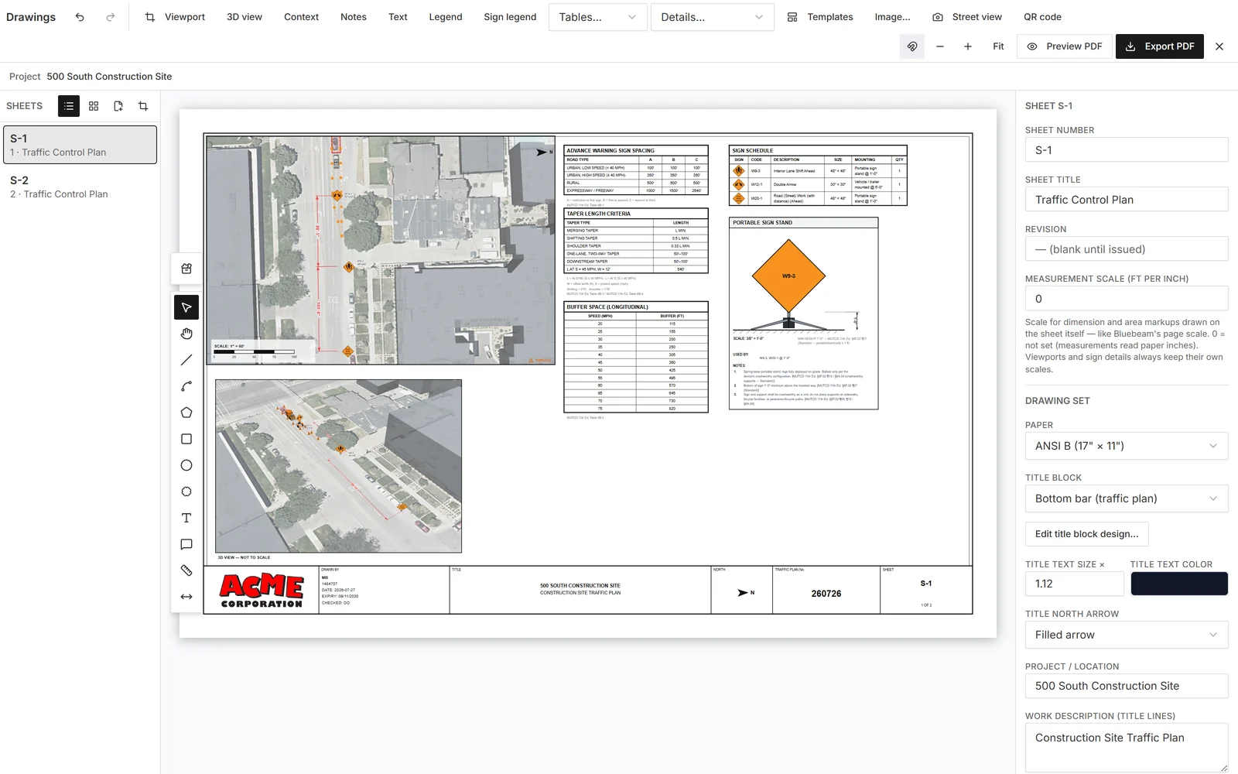Select the Ruler measure tool

(186, 570)
